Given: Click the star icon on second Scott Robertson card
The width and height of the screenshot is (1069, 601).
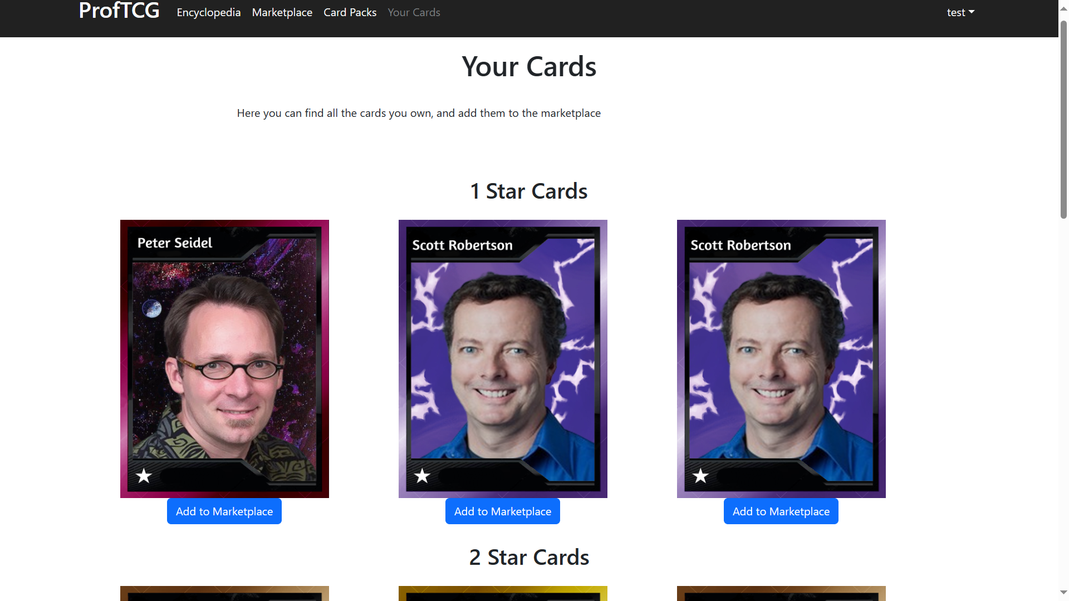Looking at the screenshot, I should coord(700,476).
